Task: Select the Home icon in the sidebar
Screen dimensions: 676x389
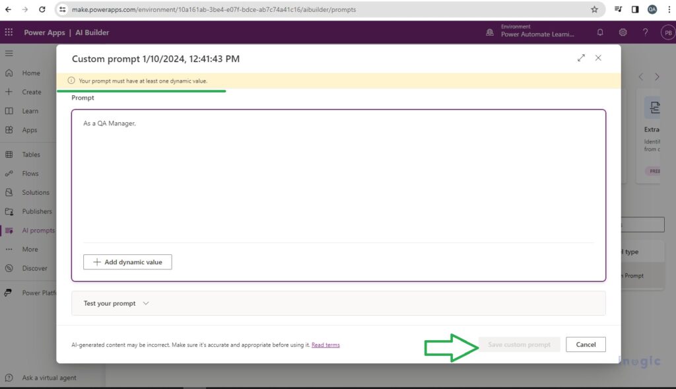Action: pos(28,73)
